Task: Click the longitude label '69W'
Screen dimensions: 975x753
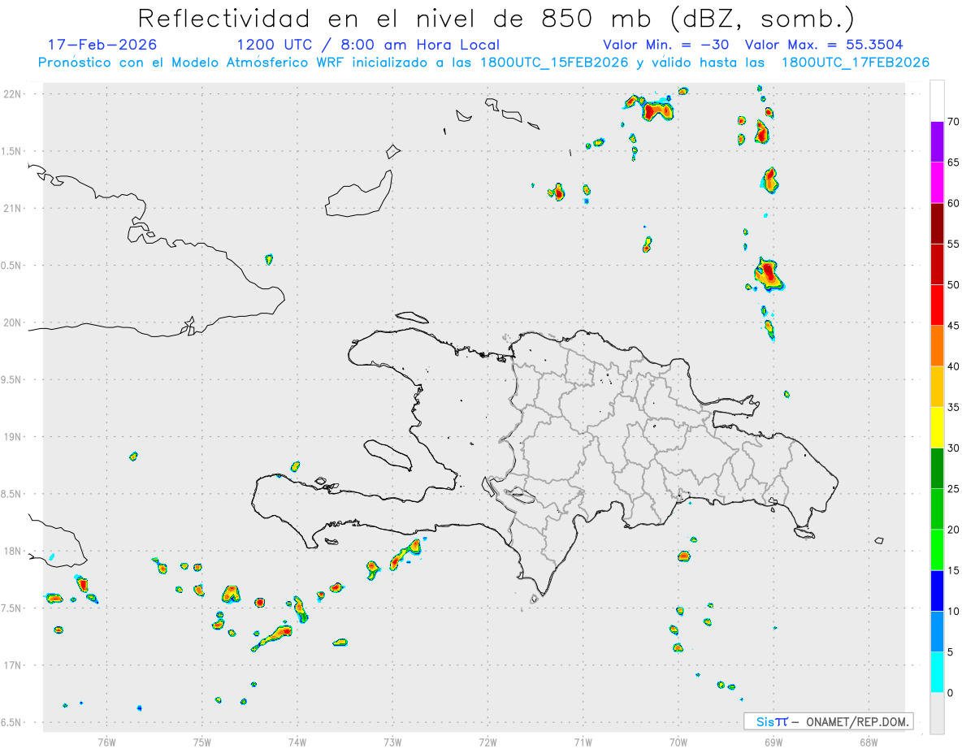Action: pos(773,741)
